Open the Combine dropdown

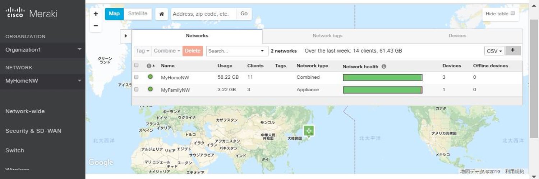point(167,51)
